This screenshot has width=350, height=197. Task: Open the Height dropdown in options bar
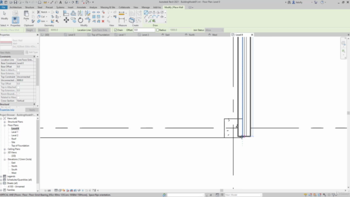[x=31, y=30]
